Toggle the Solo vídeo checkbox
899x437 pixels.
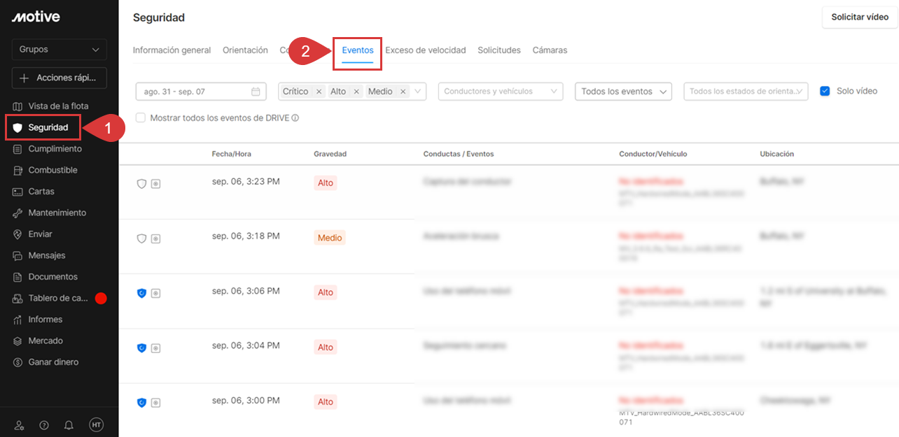(x=825, y=91)
